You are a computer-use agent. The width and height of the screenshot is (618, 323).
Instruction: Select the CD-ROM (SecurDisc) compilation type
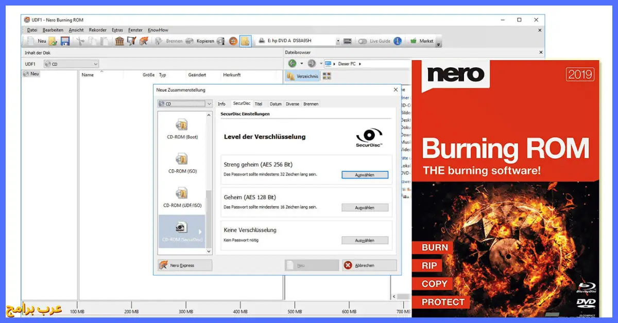click(181, 231)
